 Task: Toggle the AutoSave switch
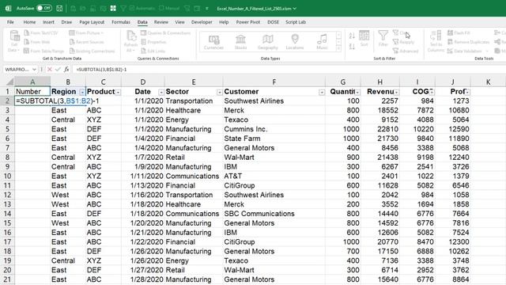click(x=44, y=8)
